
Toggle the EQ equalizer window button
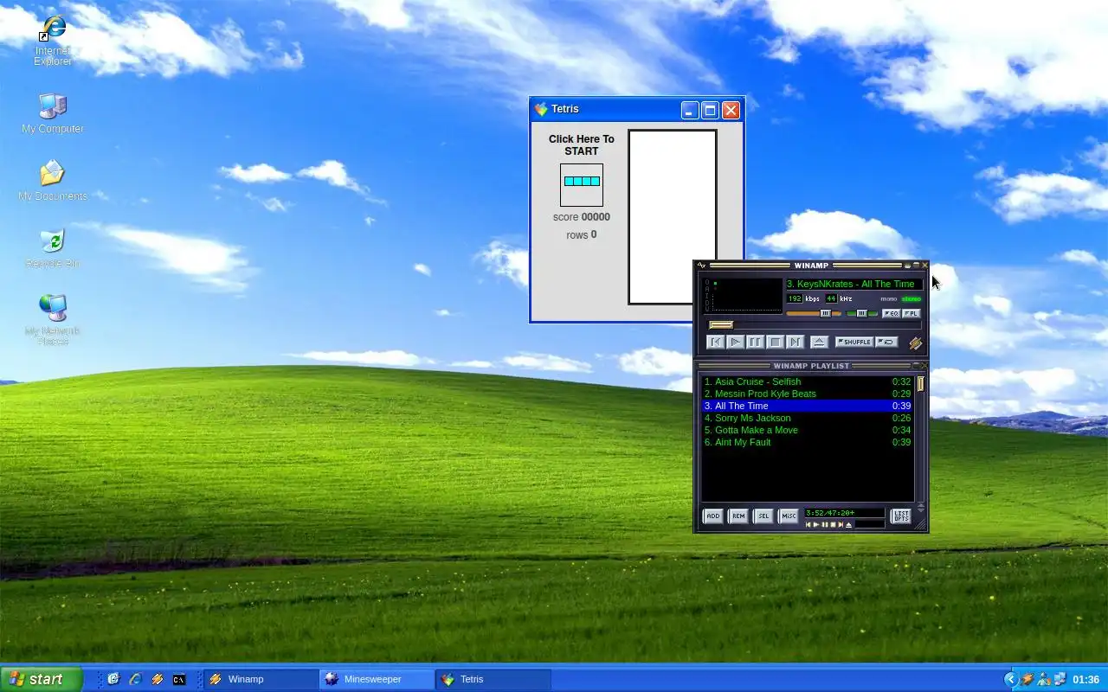891,313
